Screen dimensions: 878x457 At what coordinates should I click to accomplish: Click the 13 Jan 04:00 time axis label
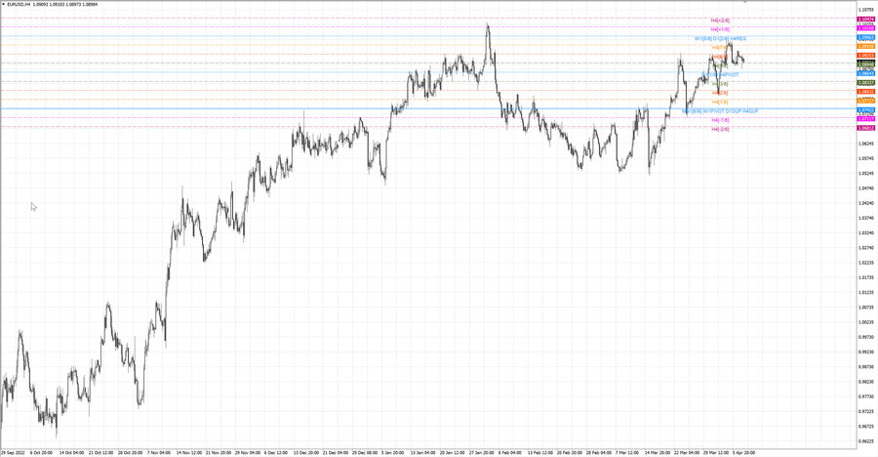pos(422,452)
